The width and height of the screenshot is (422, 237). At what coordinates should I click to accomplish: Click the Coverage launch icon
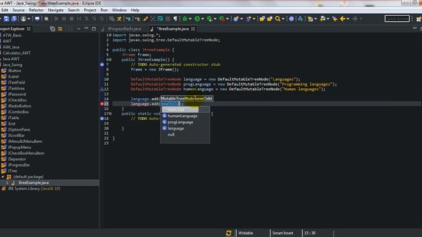(210, 18)
